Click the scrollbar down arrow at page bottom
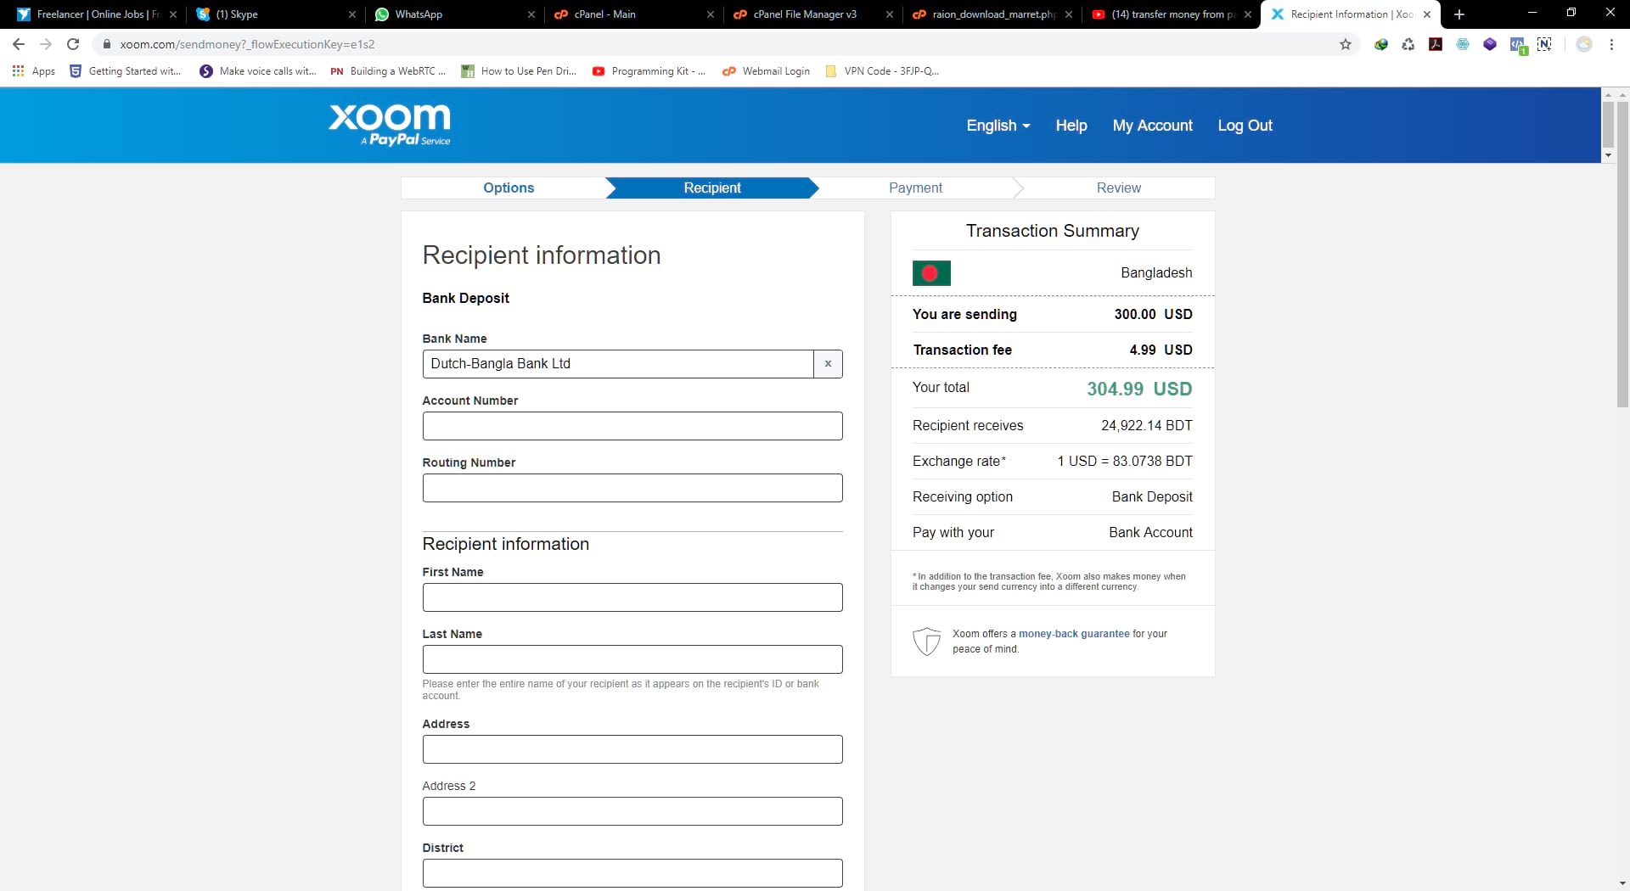Screen dimensions: 1630x891 (x=1622, y=883)
